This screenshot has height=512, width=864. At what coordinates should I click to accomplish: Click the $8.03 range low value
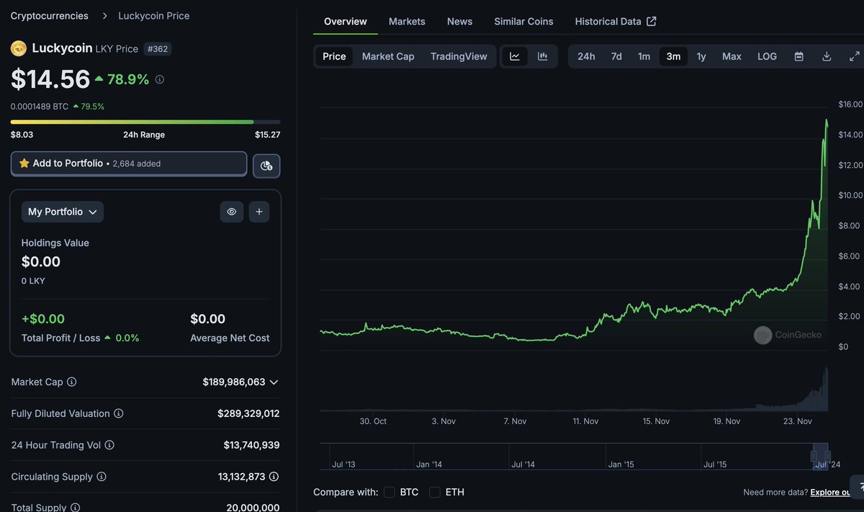point(22,135)
